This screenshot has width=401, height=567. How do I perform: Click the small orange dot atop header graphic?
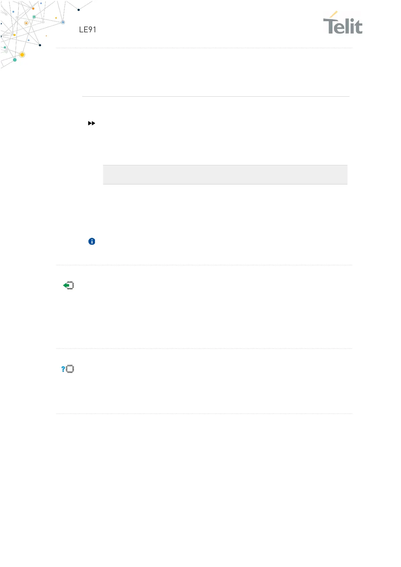coord(33,8)
